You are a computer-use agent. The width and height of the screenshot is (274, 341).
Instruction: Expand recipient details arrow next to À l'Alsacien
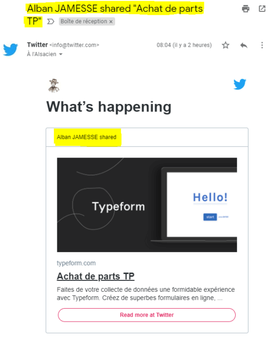61,54
